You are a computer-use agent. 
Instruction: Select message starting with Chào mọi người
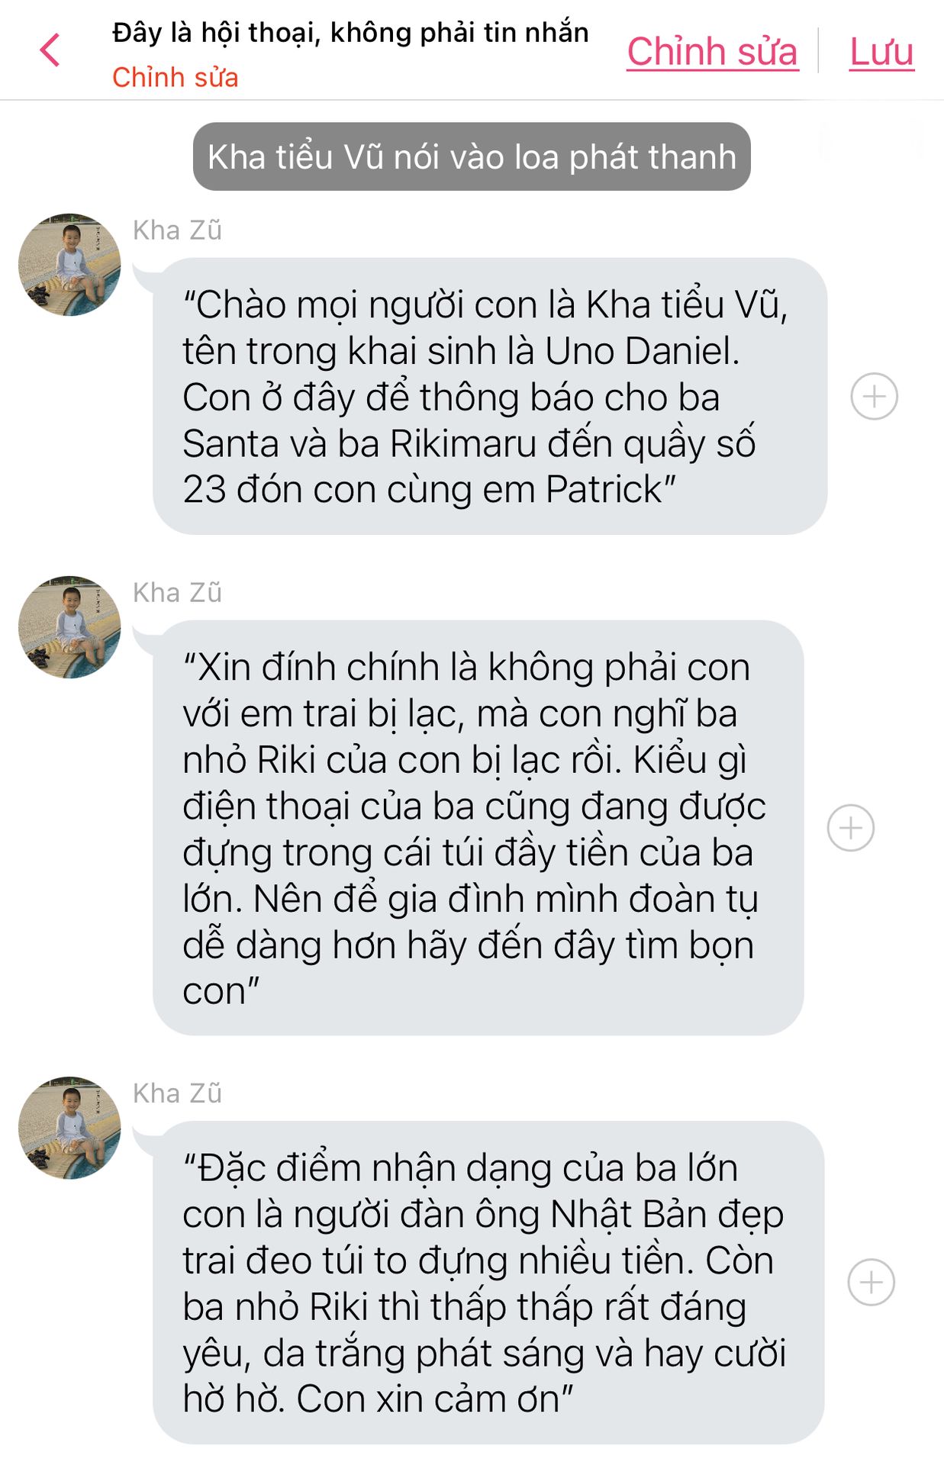(x=490, y=396)
